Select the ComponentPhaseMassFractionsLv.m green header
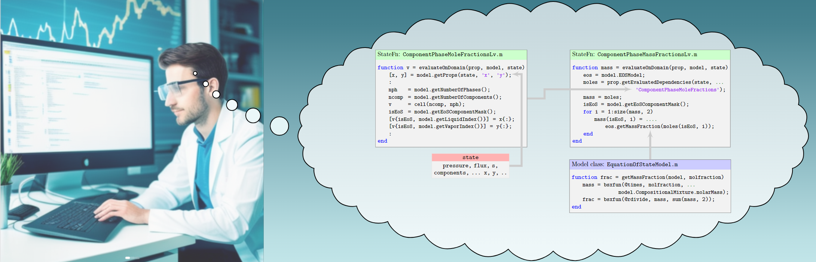816x262 pixels. tap(650, 55)
